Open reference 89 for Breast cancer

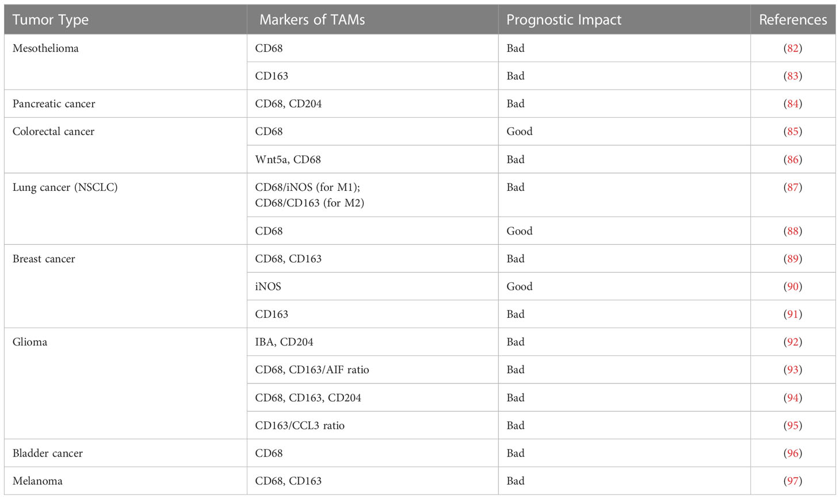[x=793, y=259]
